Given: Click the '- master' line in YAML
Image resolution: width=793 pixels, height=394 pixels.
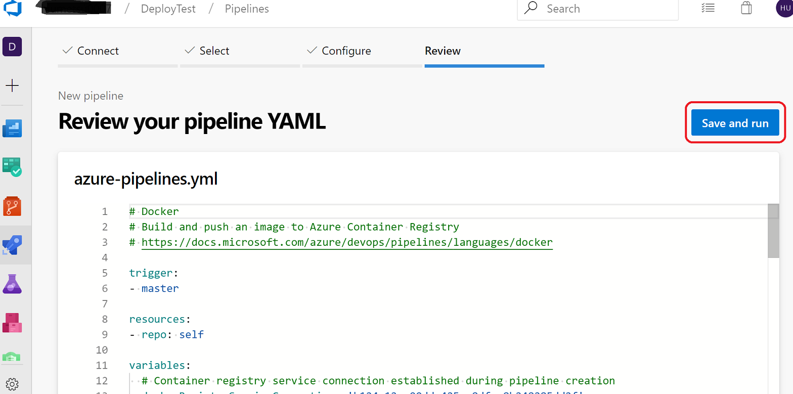Looking at the screenshot, I should [154, 288].
